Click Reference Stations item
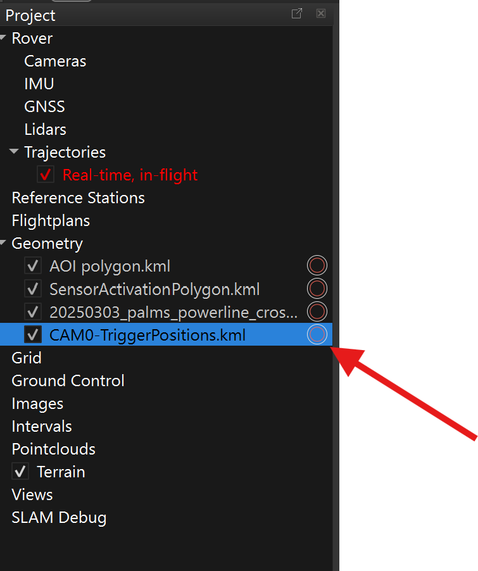 [x=78, y=198]
